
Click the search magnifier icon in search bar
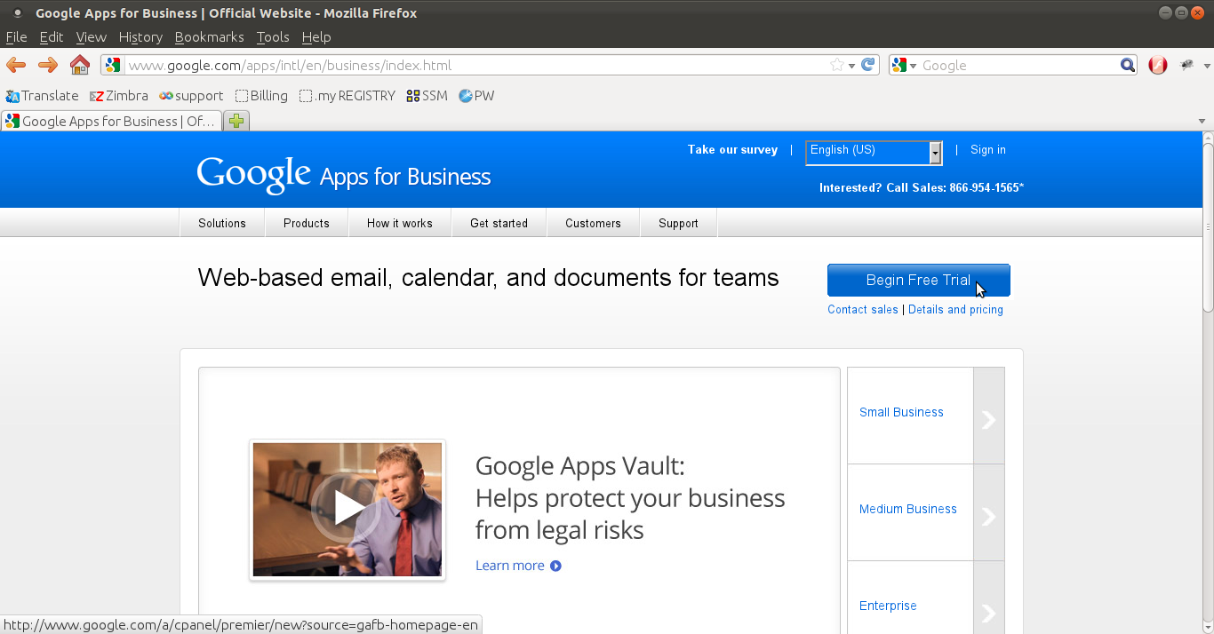pos(1128,65)
